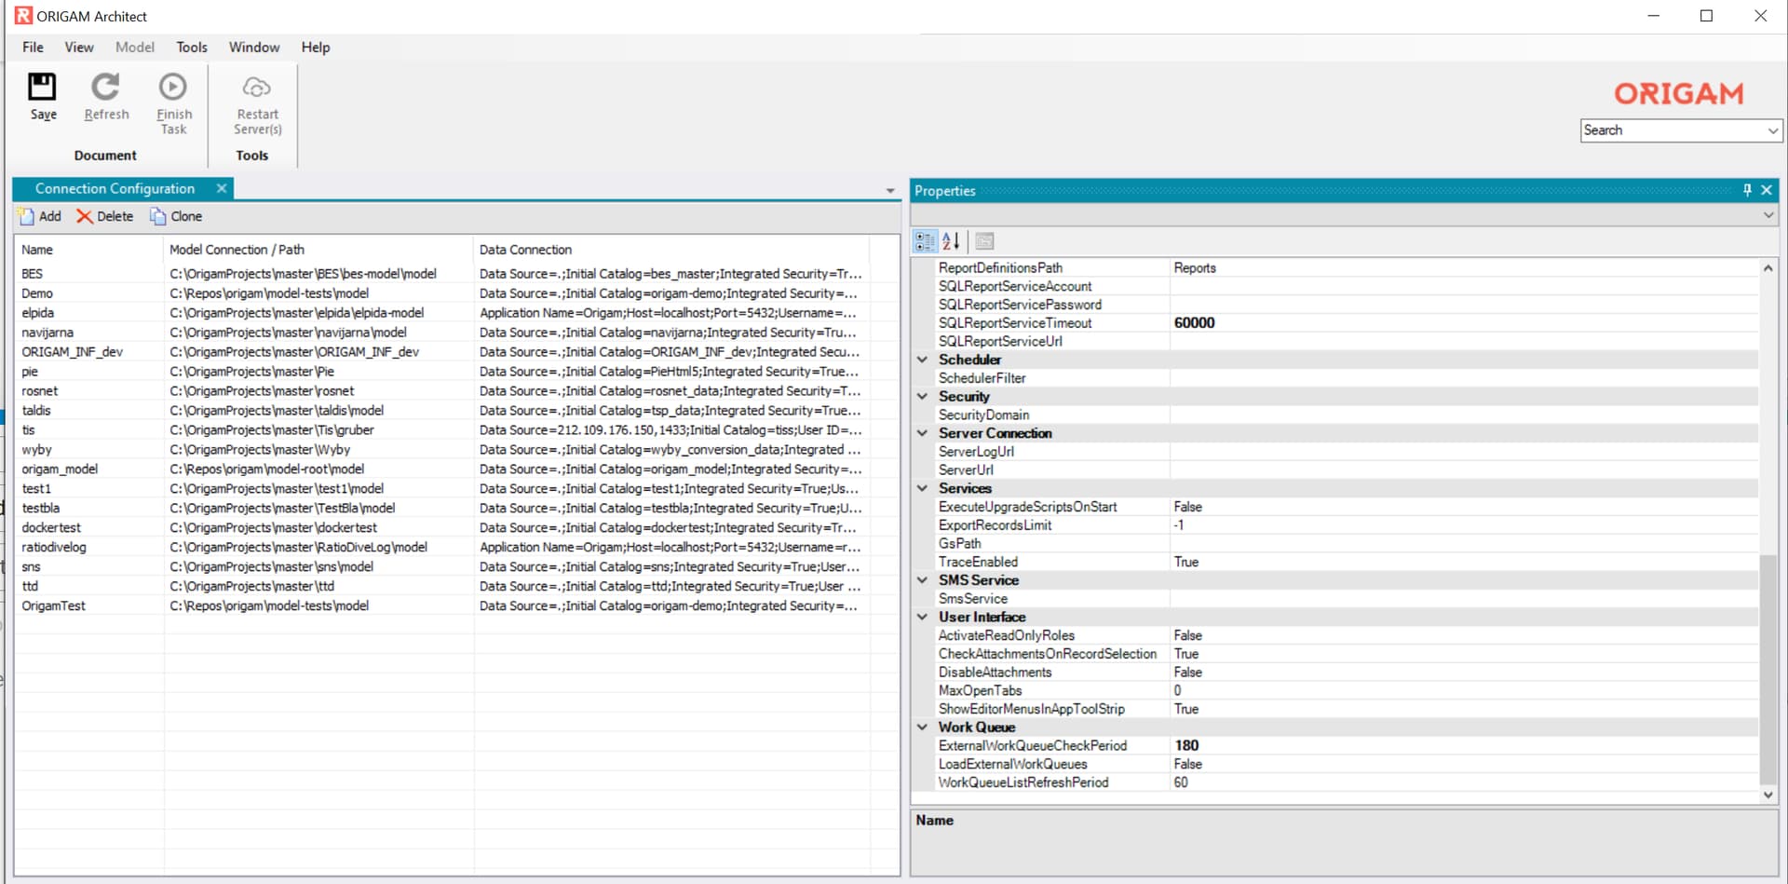
Task: Select the rosnet connection row
Action: pos(442,391)
